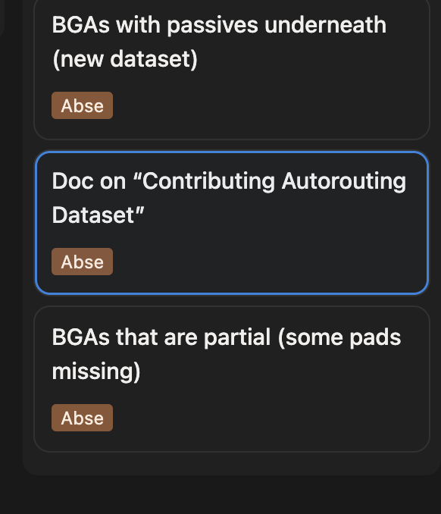Select the highlighted blue-bordered Doc card

pyautogui.click(x=232, y=223)
